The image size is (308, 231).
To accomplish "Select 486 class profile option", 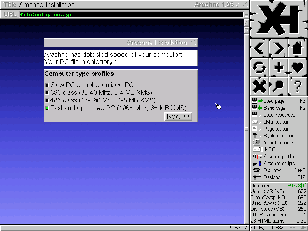I will (47, 100).
